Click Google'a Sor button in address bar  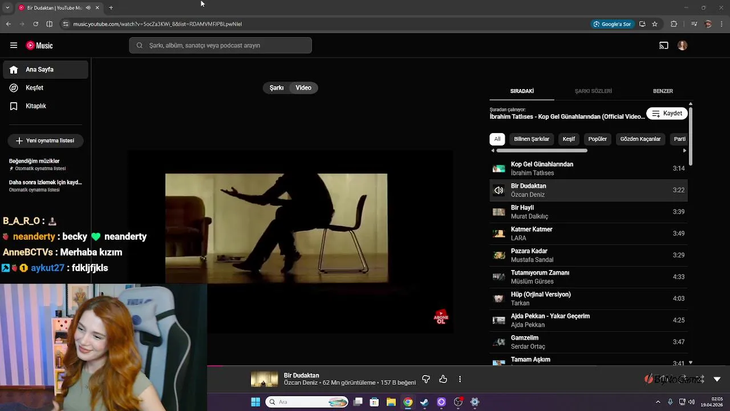(613, 24)
